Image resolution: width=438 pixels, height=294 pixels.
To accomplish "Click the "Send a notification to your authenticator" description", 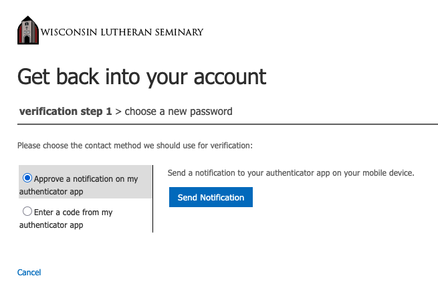I will (291, 173).
